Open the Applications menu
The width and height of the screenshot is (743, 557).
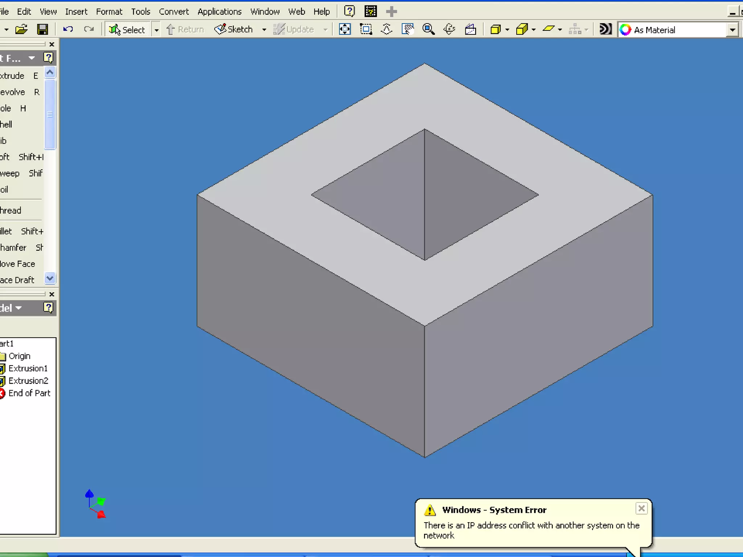[x=219, y=12]
